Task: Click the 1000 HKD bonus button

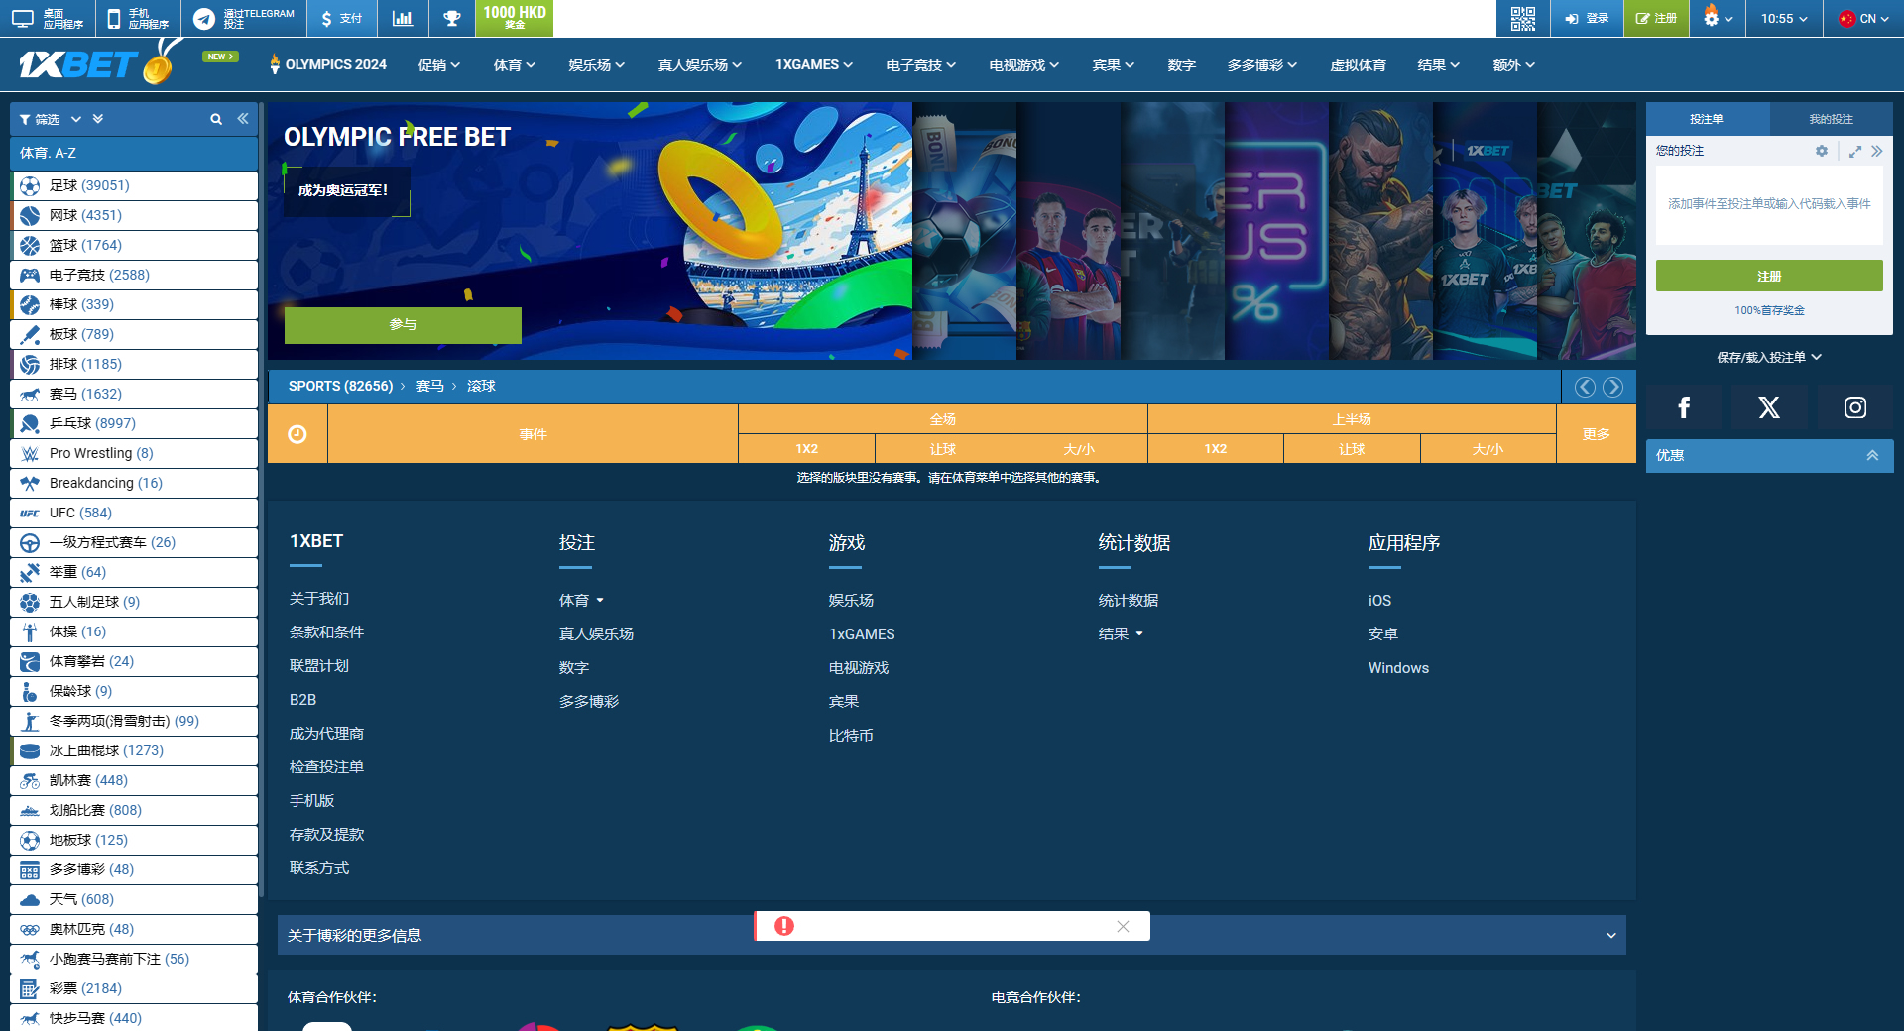Action: [514, 18]
